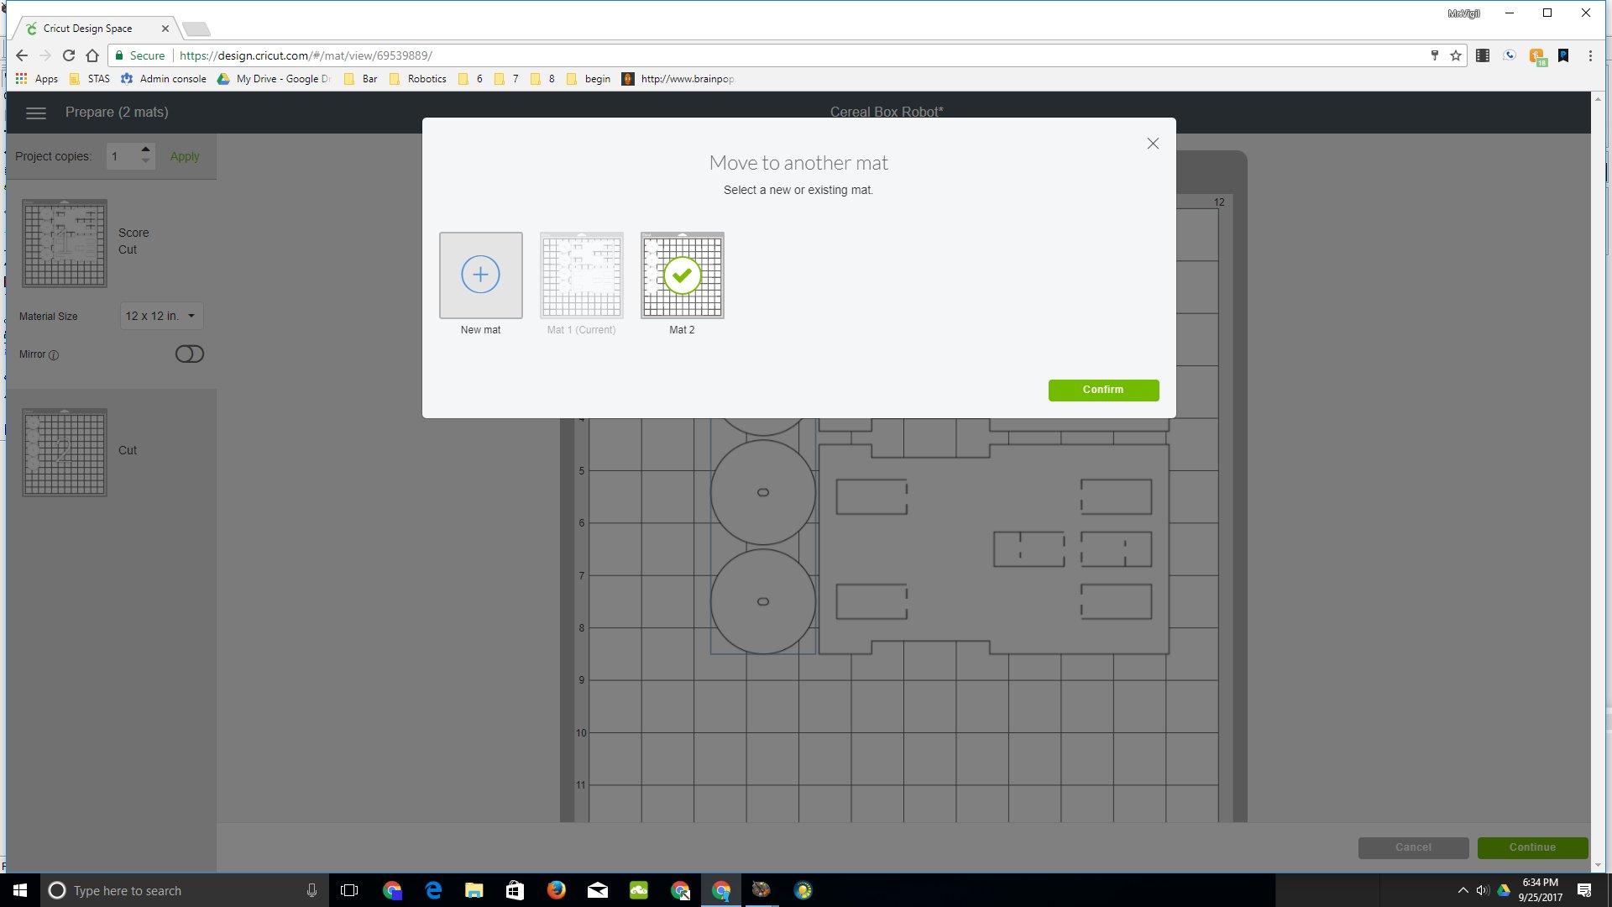The image size is (1612, 907).
Task: Click the microphone in search box
Action: pyautogui.click(x=311, y=890)
